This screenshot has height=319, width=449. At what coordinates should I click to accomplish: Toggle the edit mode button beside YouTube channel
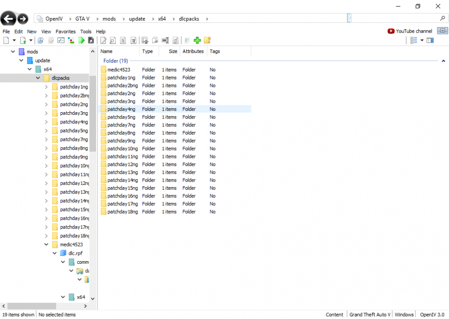(x=442, y=31)
